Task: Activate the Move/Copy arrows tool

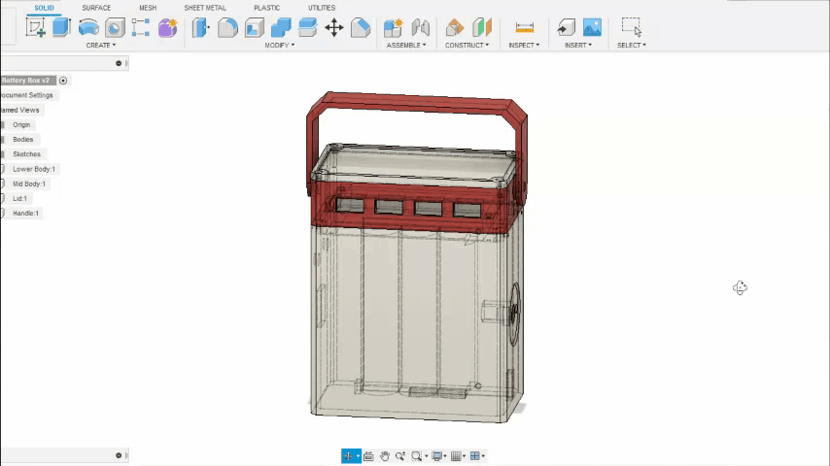Action: pos(333,27)
